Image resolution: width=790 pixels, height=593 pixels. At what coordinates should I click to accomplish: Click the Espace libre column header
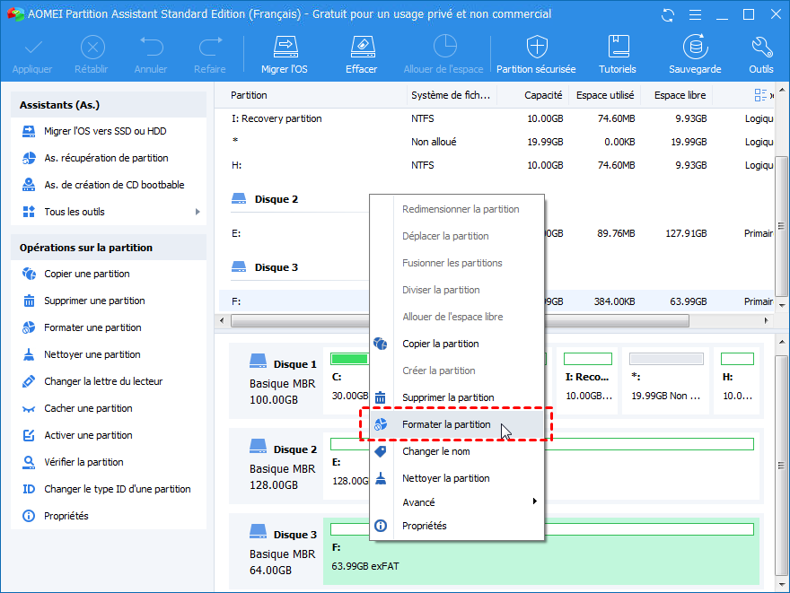(680, 95)
